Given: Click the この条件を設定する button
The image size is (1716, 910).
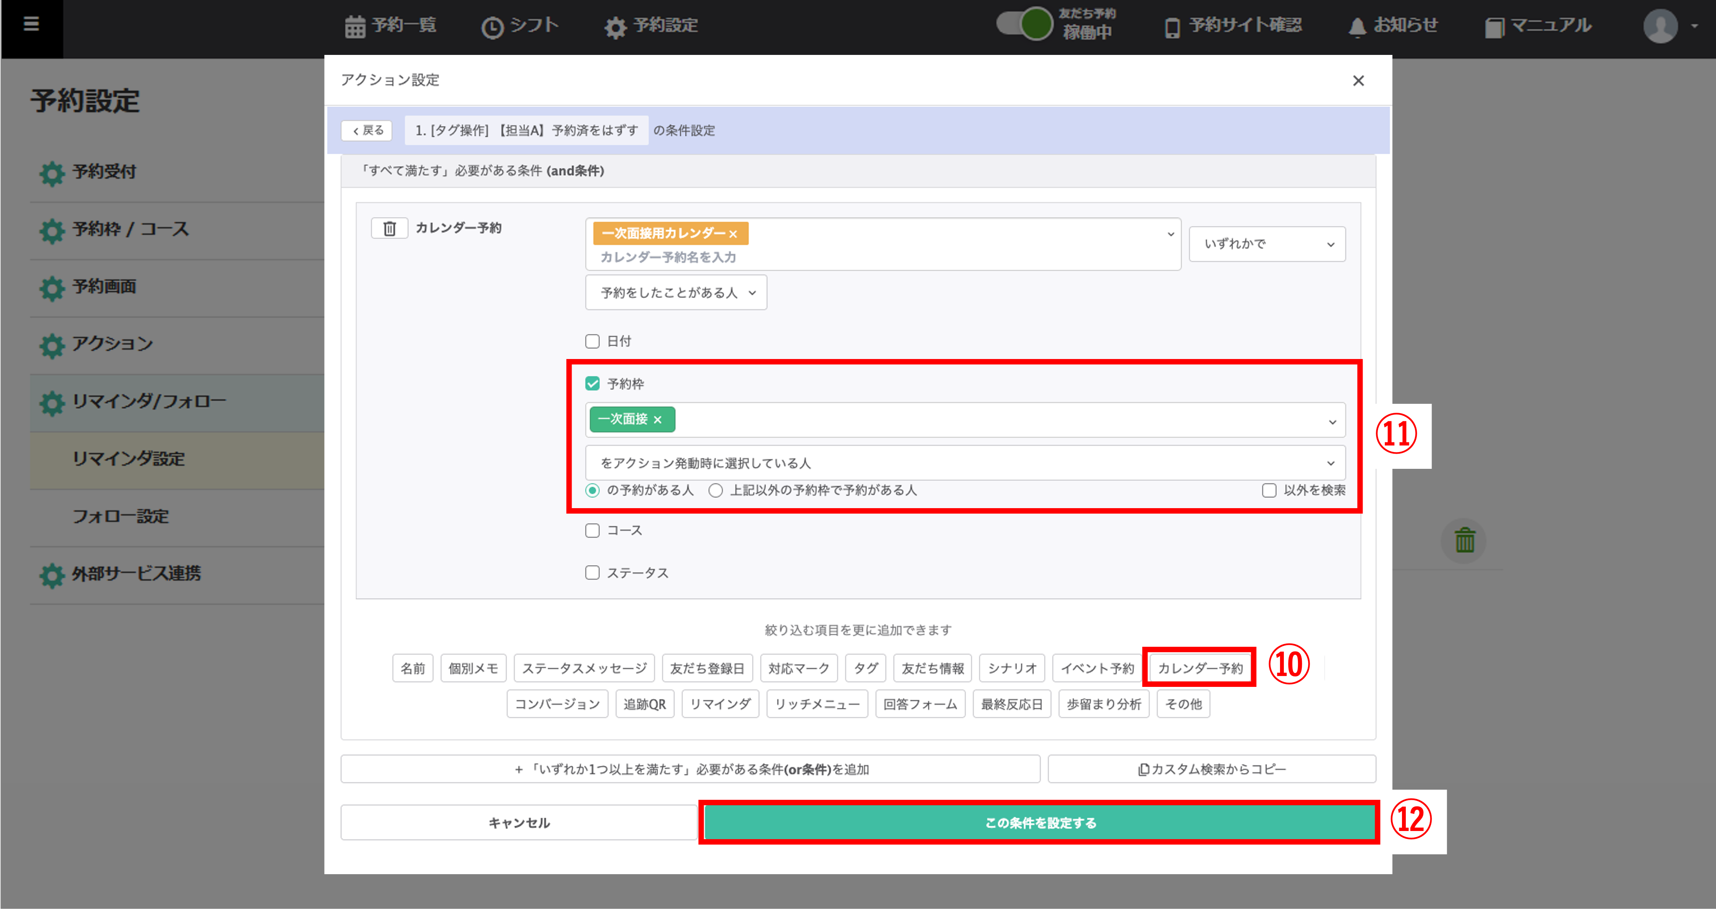Looking at the screenshot, I should (x=1040, y=823).
